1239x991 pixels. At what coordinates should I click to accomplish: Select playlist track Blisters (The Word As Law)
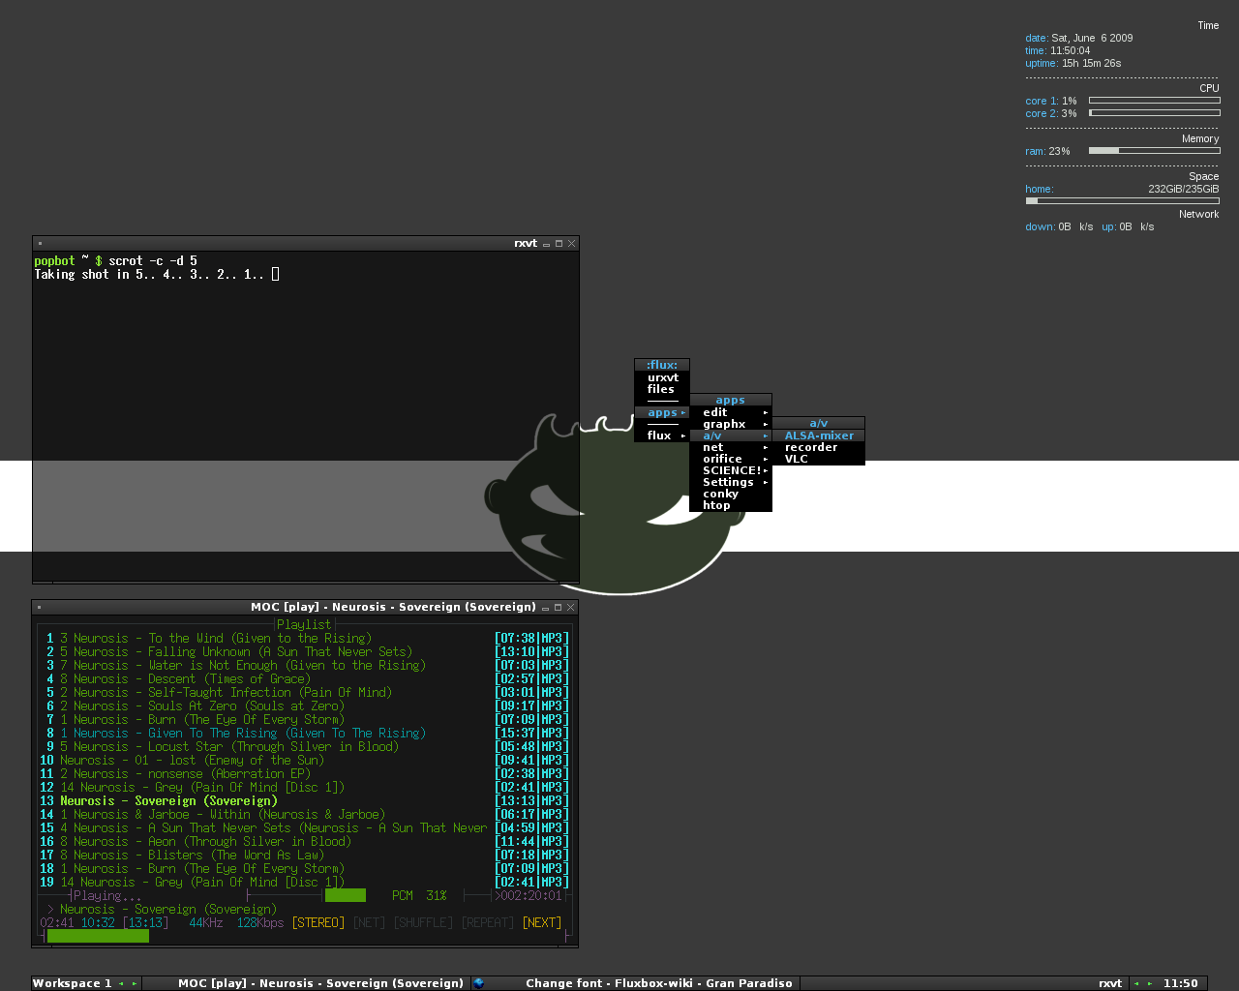pos(305,855)
